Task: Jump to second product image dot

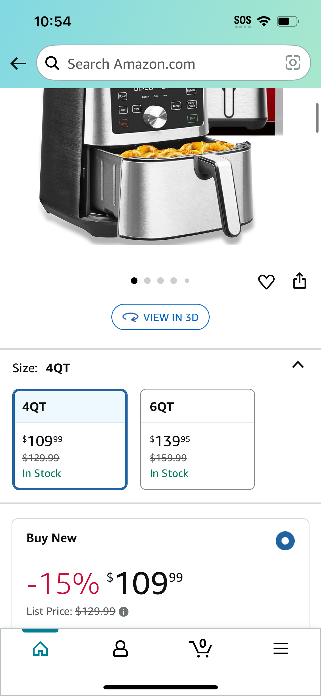Action: (x=147, y=281)
